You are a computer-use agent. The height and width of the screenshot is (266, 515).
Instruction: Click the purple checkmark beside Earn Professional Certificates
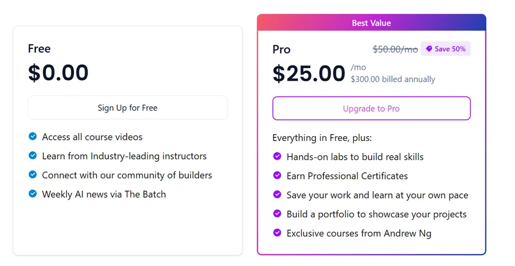tap(277, 175)
